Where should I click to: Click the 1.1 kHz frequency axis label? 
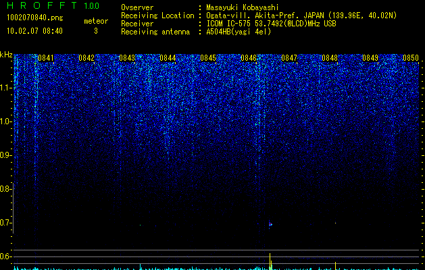click(5, 88)
